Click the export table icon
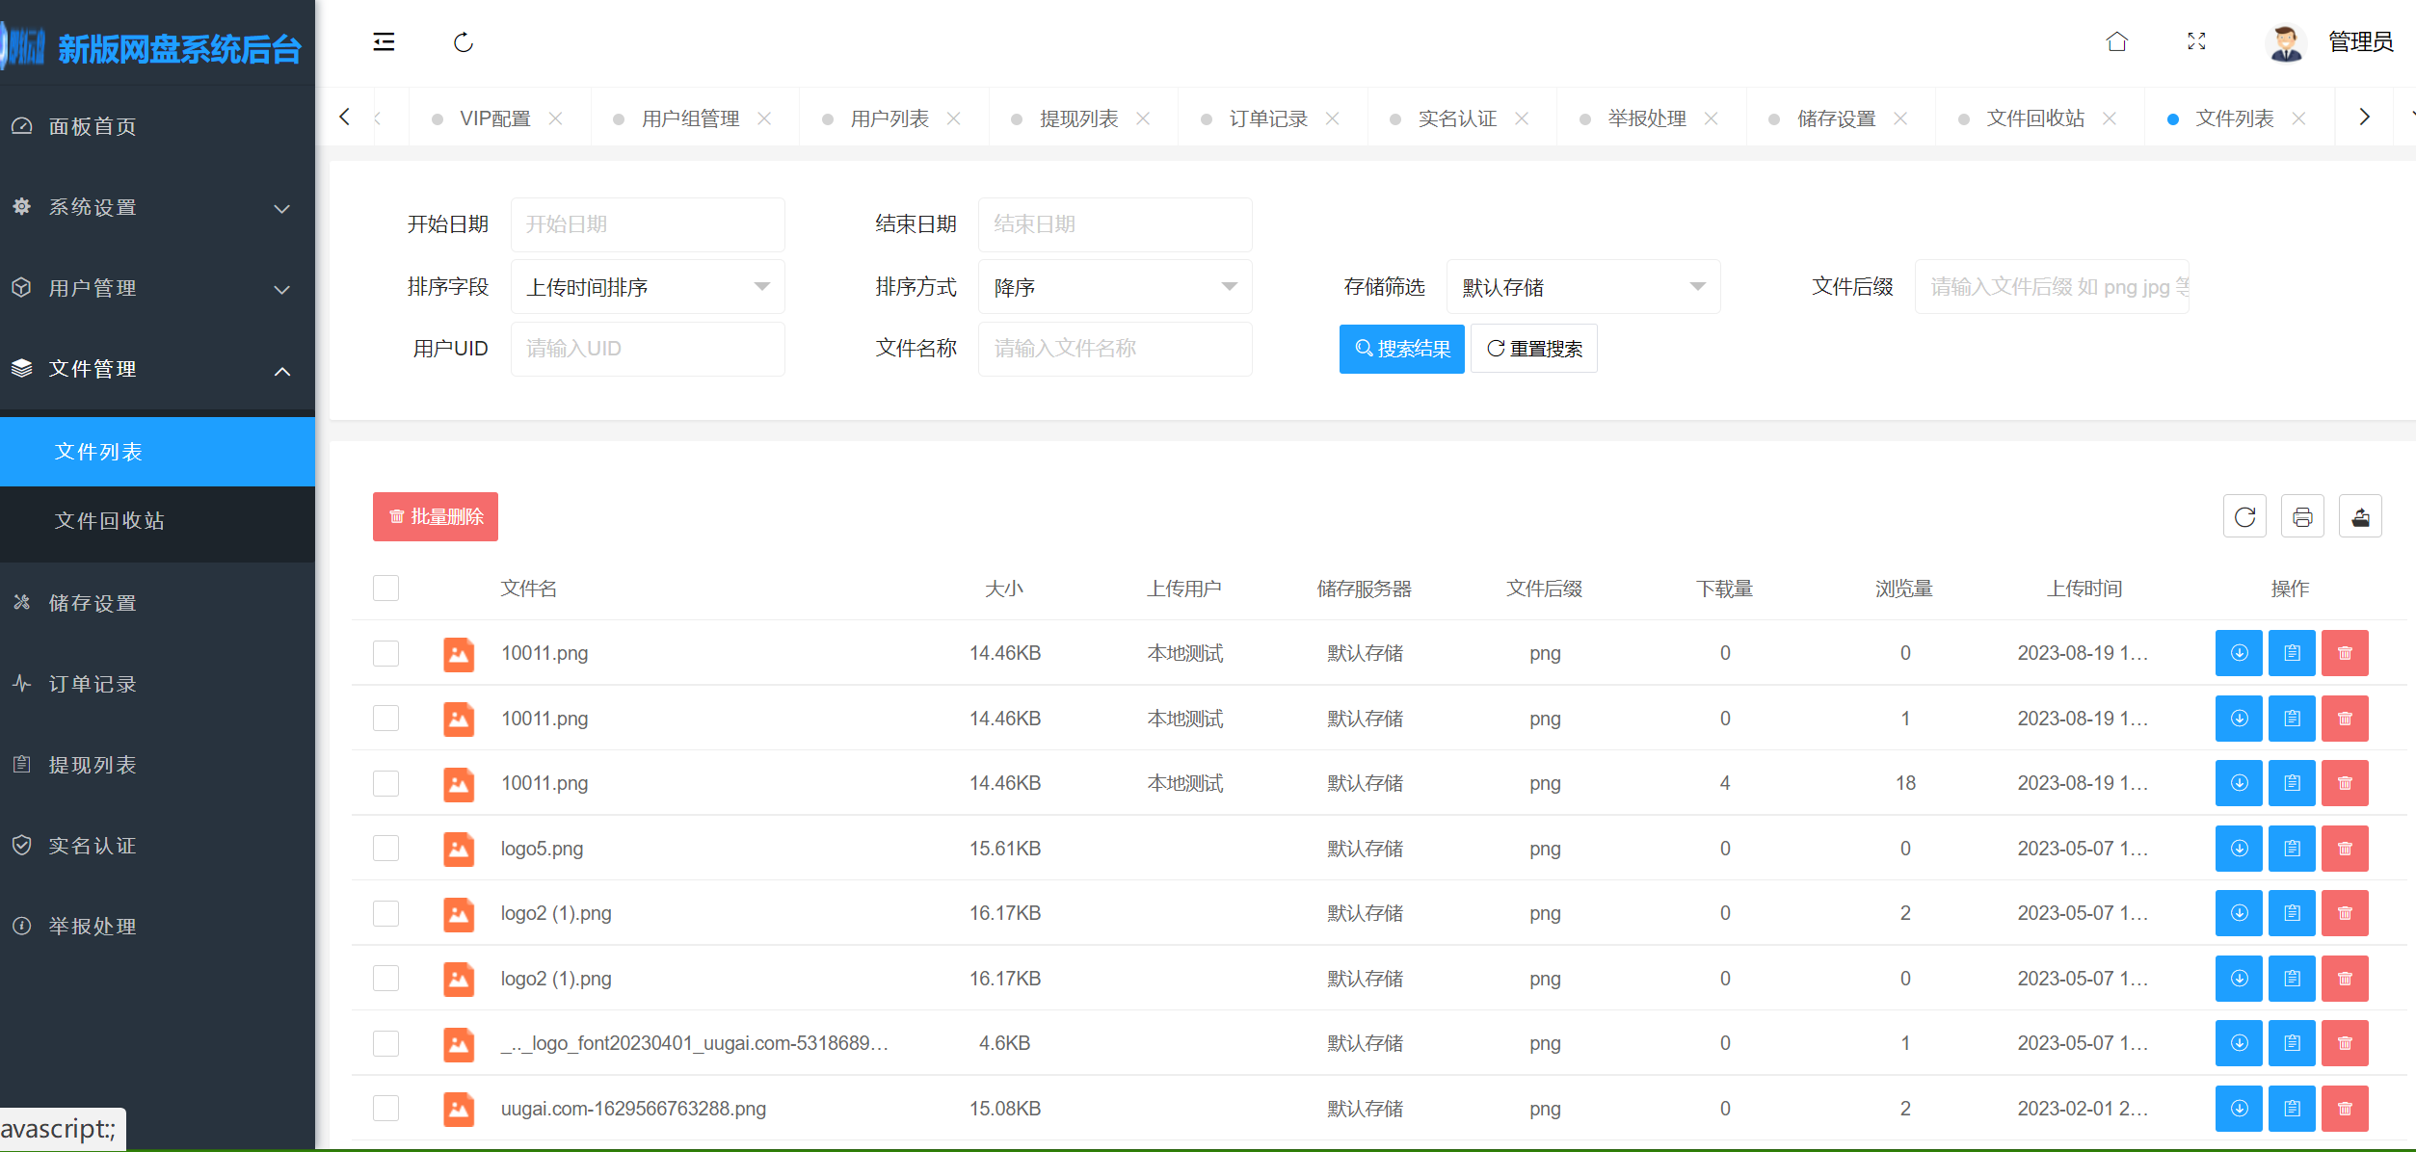 coord(2360,517)
